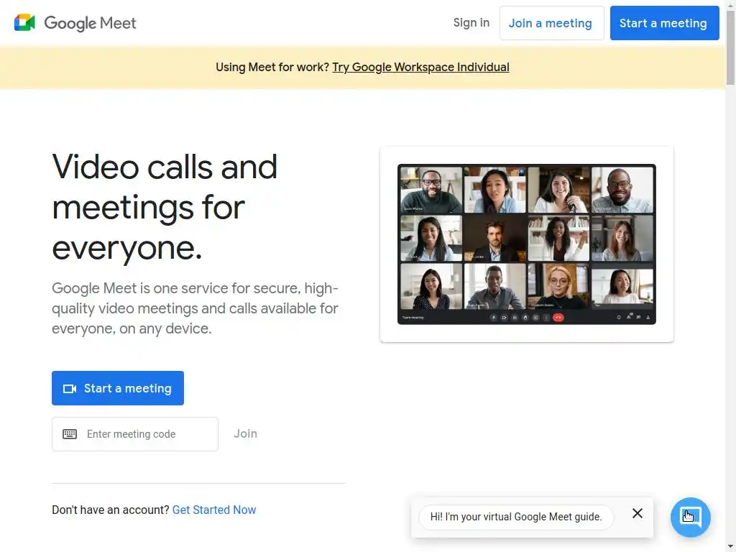Click the virtual Google Meet guide message
The image size is (736, 552).
516,517
